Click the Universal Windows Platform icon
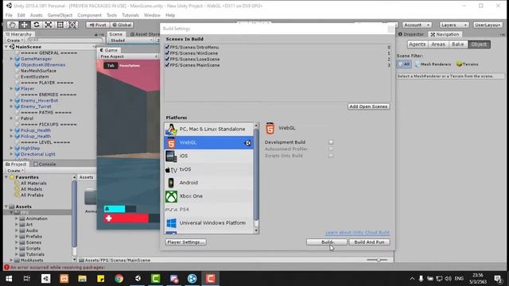 (171, 223)
